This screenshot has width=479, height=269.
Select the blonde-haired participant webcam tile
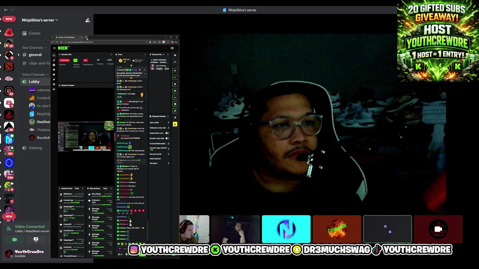pos(194,229)
